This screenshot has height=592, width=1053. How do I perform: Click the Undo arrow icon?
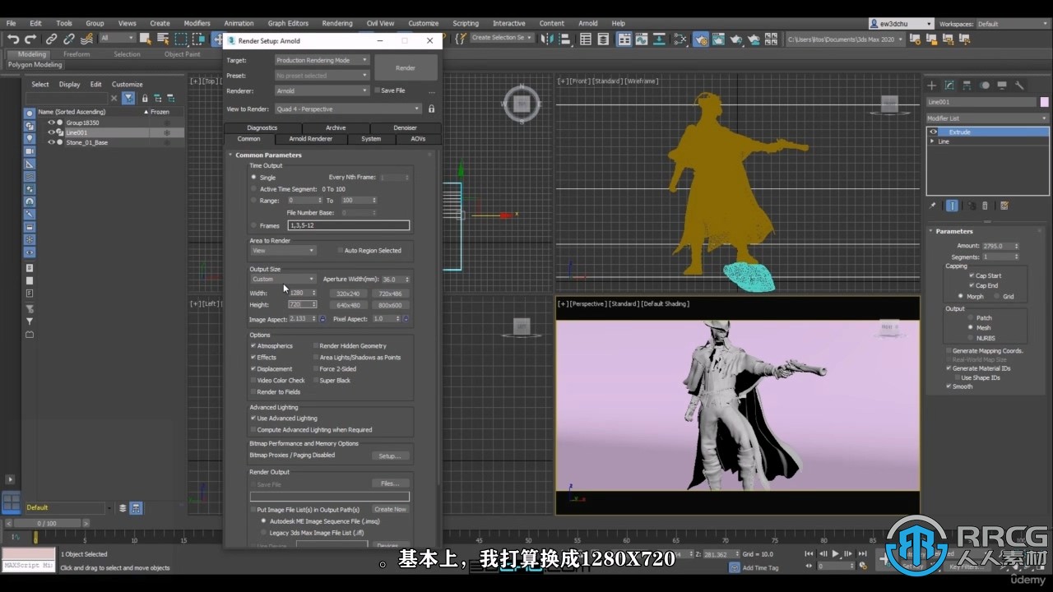tap(12, 39)
